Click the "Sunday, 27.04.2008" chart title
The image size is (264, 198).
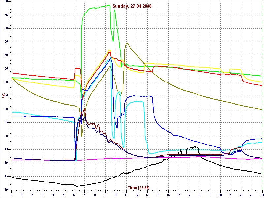(x=132, y=6)
